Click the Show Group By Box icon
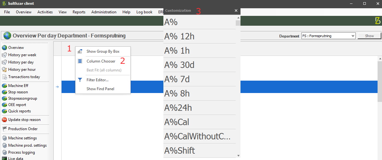Screen dimensions: 382x160 pos(80,51)
